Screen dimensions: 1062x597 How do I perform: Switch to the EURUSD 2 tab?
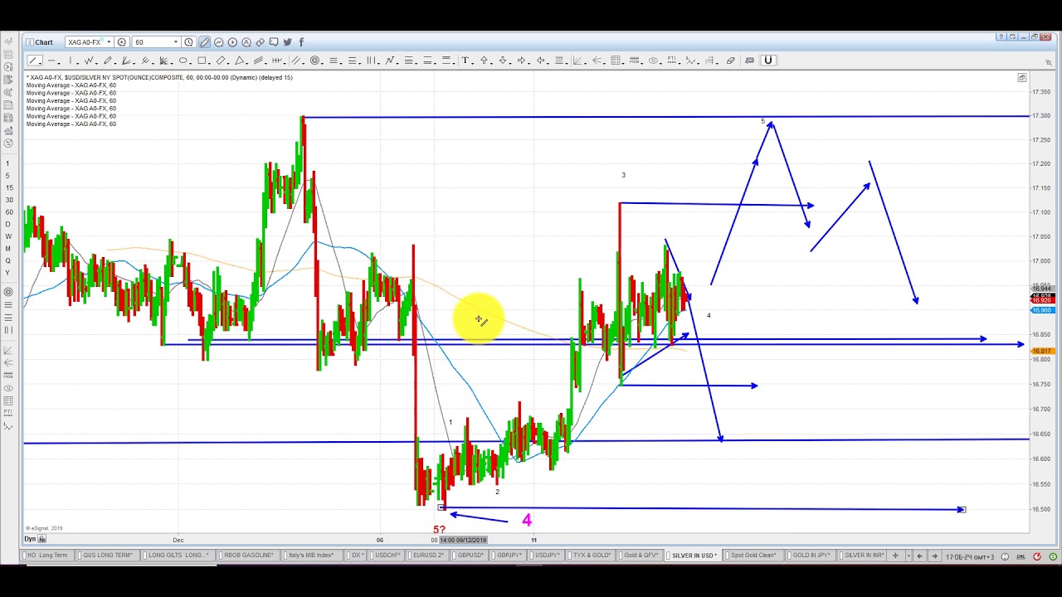pyautogui.click(x=426, y=556)
